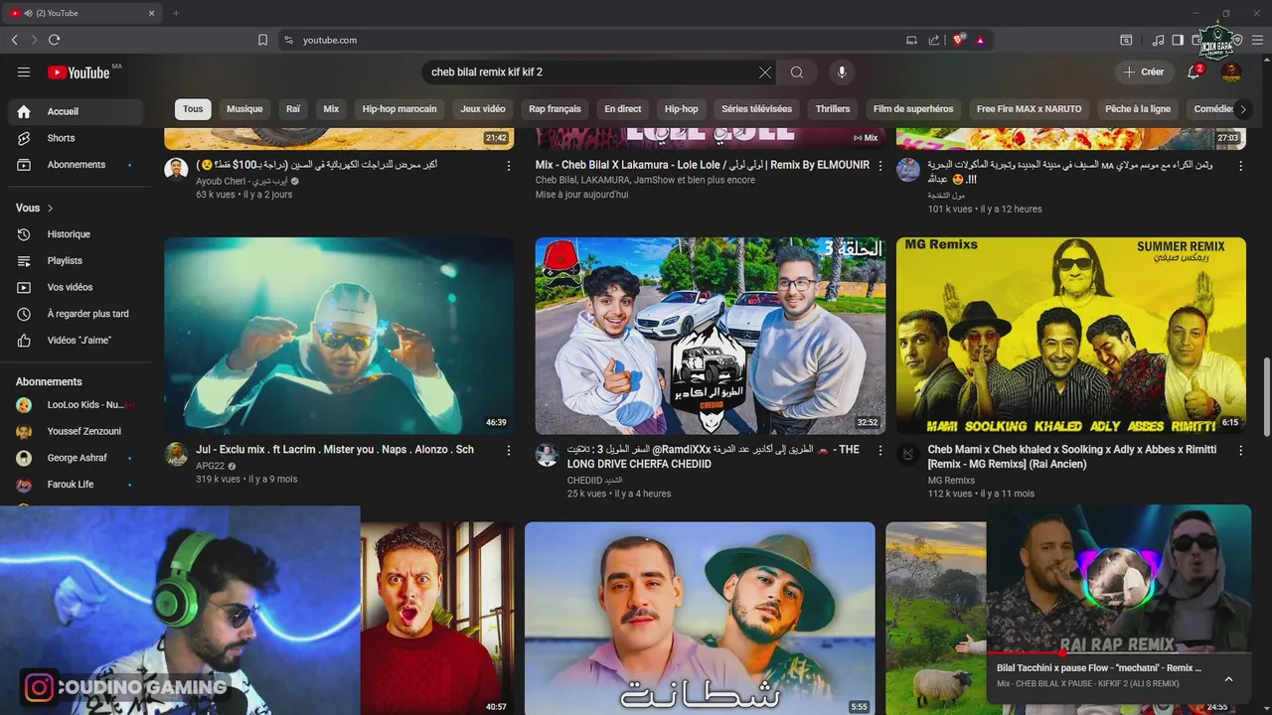
Task: Click the magnifier search button
Action: pos(797,72)
